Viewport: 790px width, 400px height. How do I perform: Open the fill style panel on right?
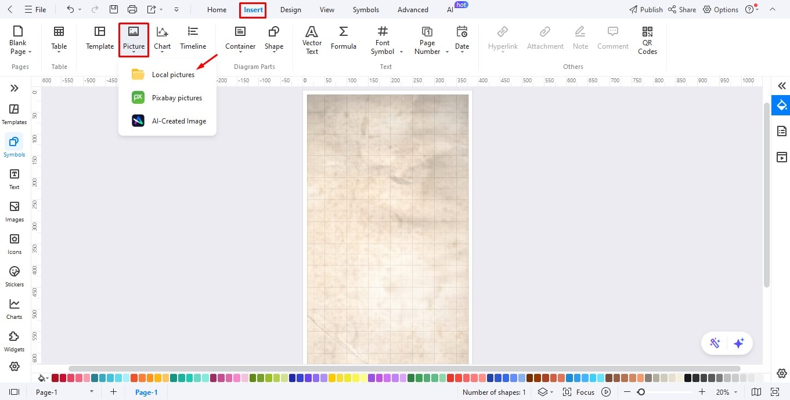781,105
